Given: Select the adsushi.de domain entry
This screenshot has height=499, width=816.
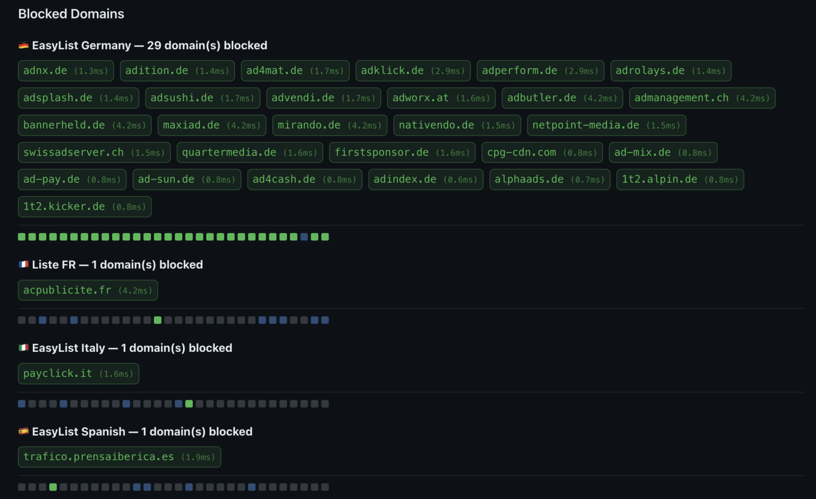Looking at the screenshot, I should point(203,98).
